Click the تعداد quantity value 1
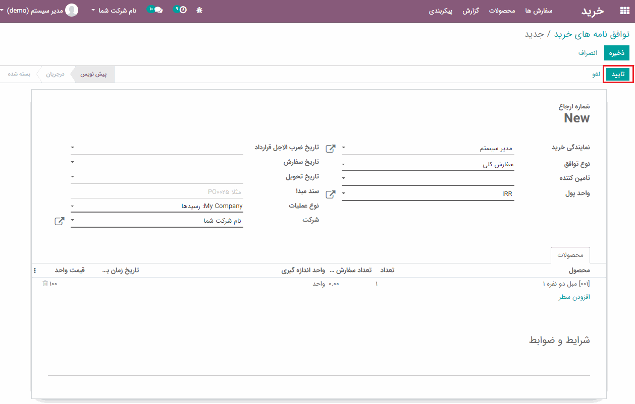Screen dimensions: 635x404 tap(377, 284)
